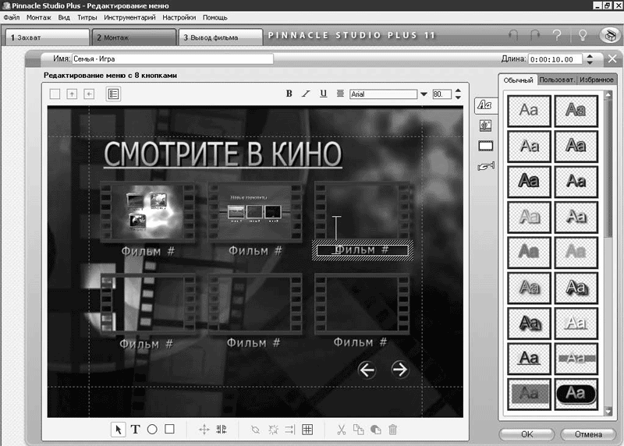The width and height of the screenshot is (624, 446).
Task: Select the arrow selection tool
Action: coord(119,429)
